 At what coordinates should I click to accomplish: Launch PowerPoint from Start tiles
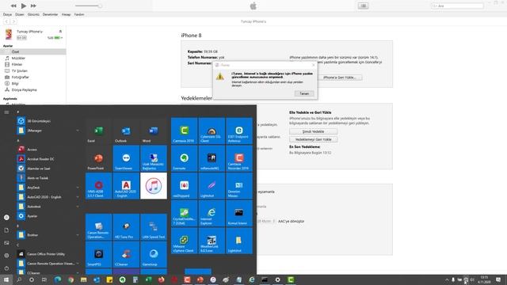tap(98, 158)
